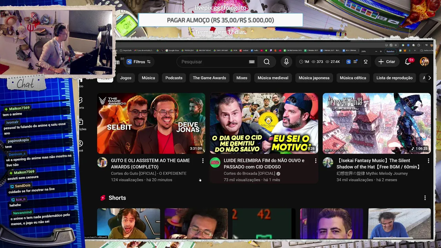The image size is (441, 248).
Task: Open notifications bell with 9+ badge
Action: tap(408, 62)
